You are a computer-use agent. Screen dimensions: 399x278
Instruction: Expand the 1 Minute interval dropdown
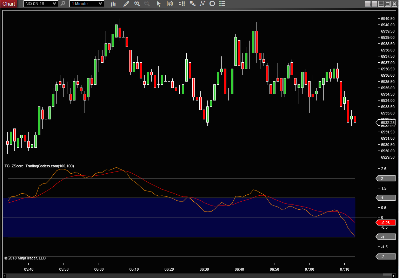(x=100, y=4)
